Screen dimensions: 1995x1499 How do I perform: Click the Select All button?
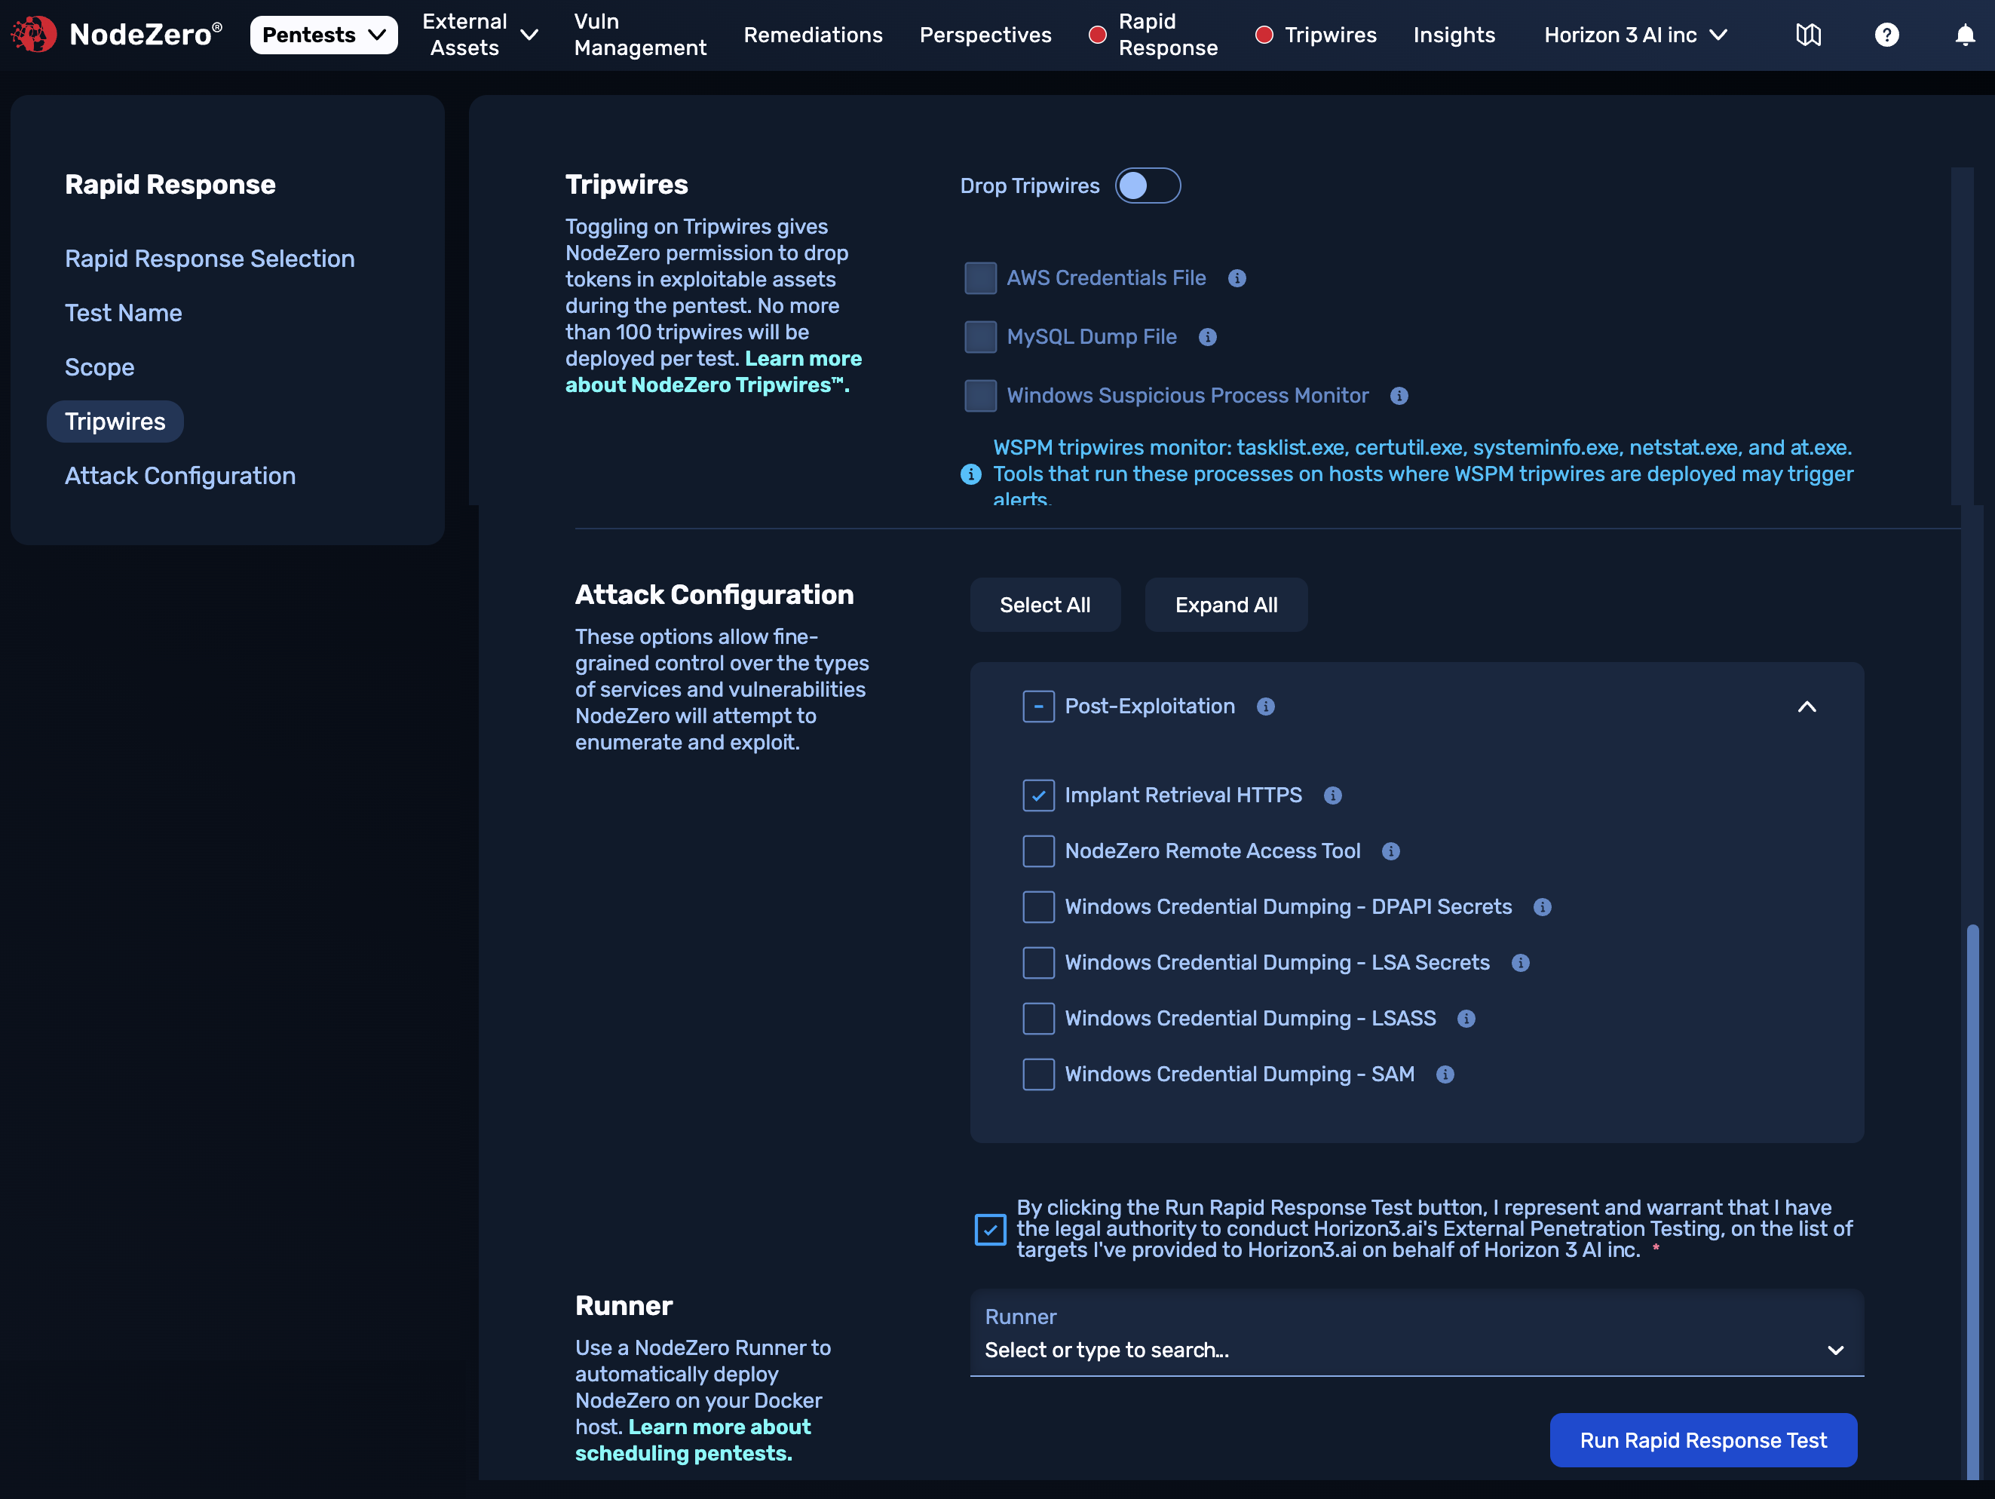[1044, 605]
